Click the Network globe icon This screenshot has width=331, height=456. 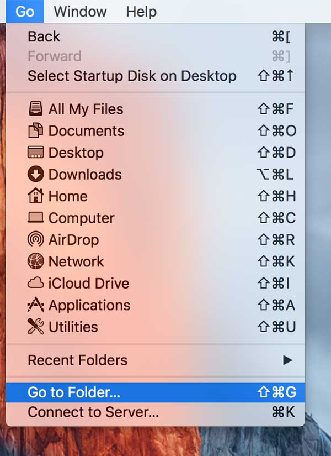point(35,261)
